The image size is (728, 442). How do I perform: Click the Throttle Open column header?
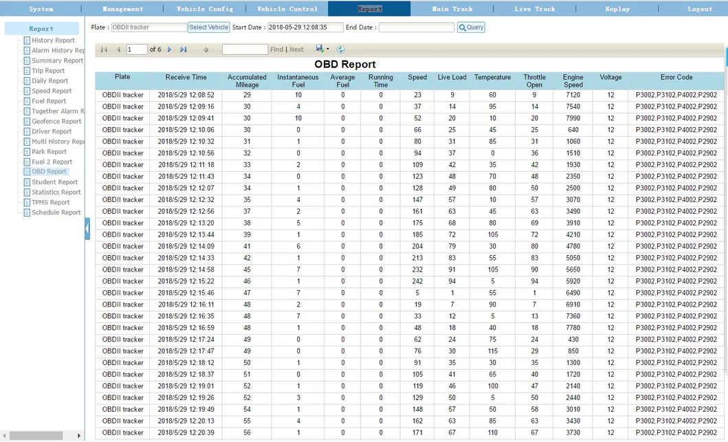(x=534, y=81)
